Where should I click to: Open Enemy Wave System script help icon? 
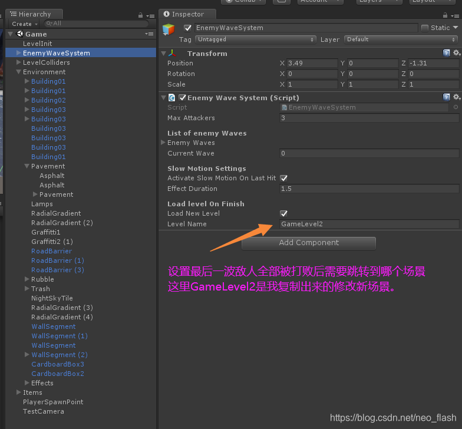[447, 97]
